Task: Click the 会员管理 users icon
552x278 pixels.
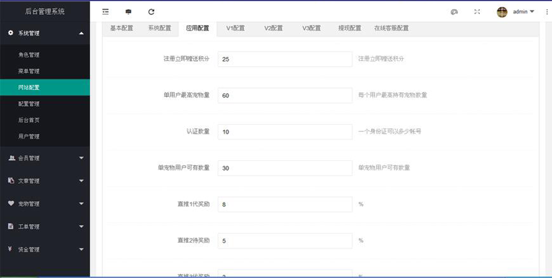Action: [12, 158]
